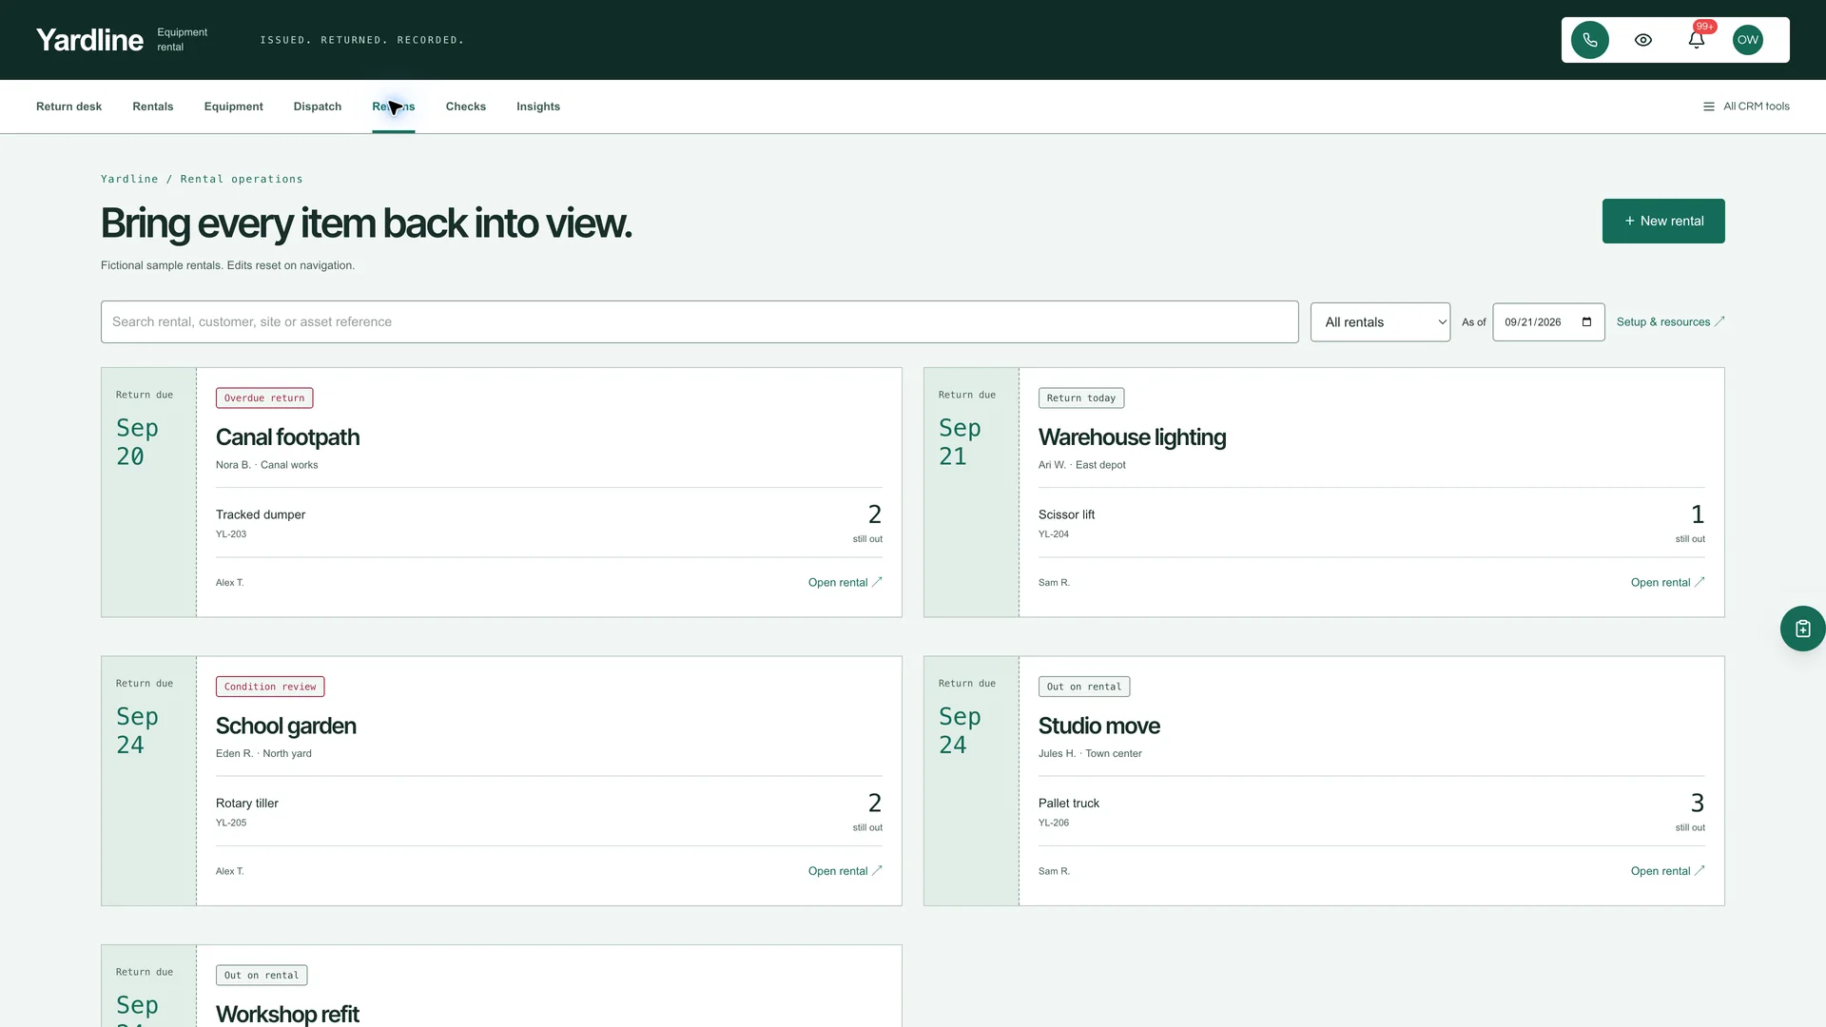
Task: Click the Workshop refit card title
Action: (x=287, y=1014)
